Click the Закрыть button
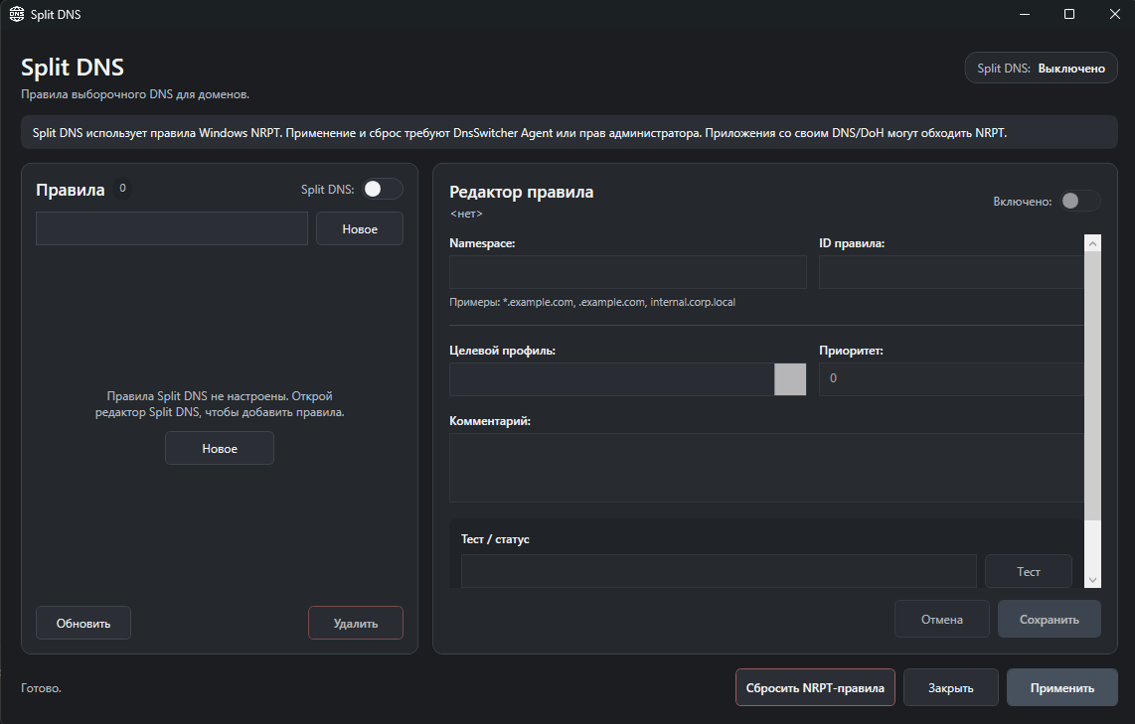This screenshot has width=1135, height=724. point(950,688)
